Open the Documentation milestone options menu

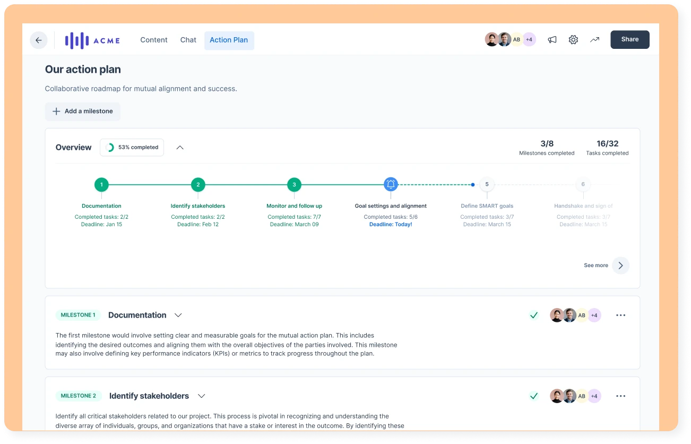tap(620, 315)
